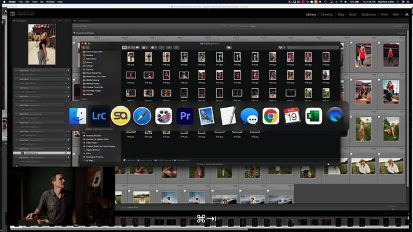413x232 pixels.
Task: Choose QuickTime Player in the app switcher
Action: click(x=335, y=116)
